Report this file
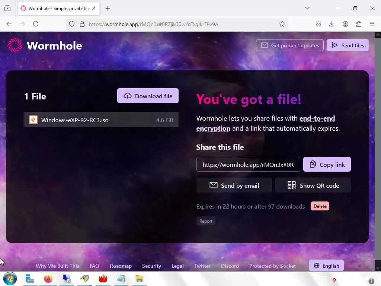This screenshot has height=286, width=381. click(x=206, y=221)
